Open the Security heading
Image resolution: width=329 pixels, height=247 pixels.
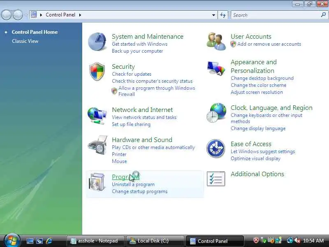point(123,67)
